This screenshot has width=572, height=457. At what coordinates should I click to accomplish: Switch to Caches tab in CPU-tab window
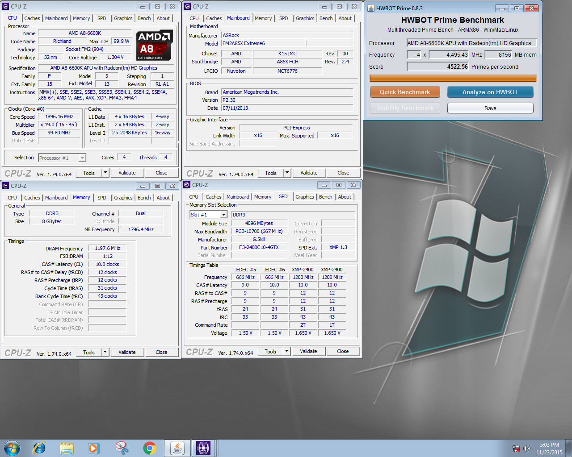coord(32,18)
